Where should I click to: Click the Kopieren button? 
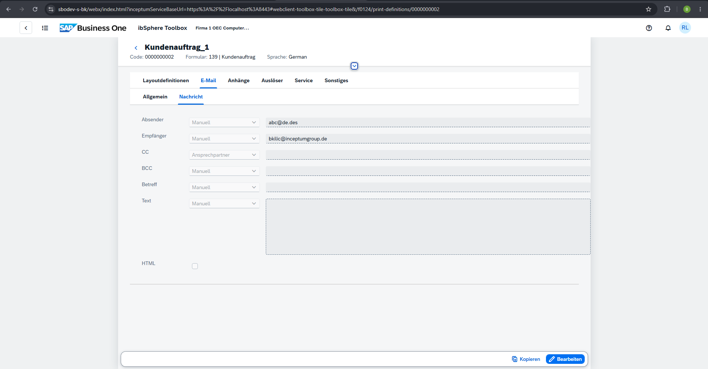click(526, 359)
